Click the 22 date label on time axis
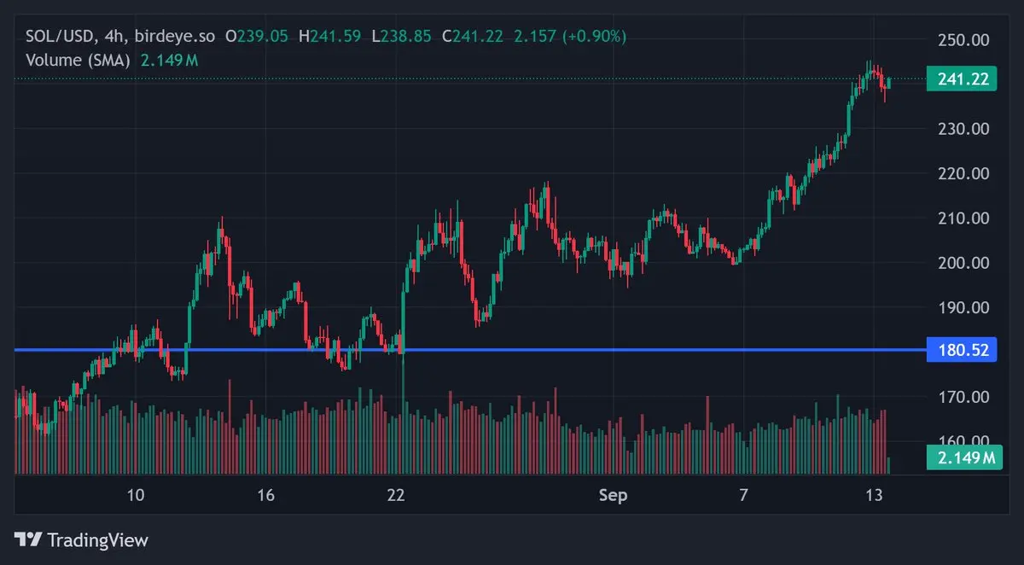This screenshot has width=1024, height=565. 396,495
